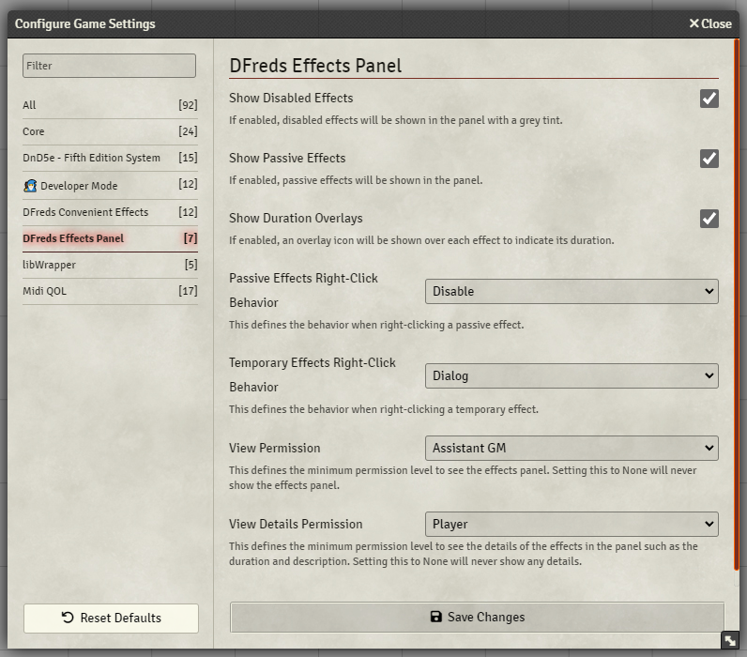Open Passive Effects Right-Click Behavior dropdown

pos(572,291)
